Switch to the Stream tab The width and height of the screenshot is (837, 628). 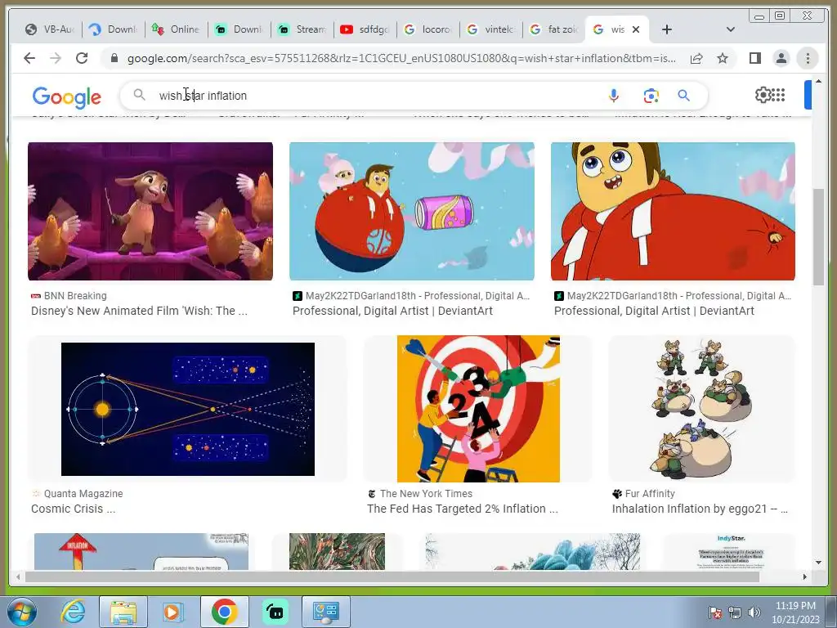click(x=302, y=29)
